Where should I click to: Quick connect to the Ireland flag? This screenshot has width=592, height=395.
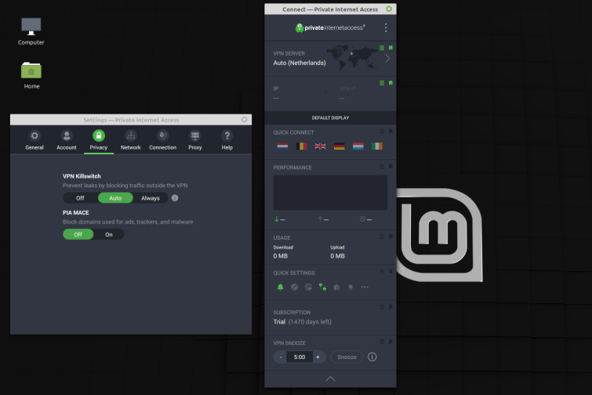tap(377, 146)
